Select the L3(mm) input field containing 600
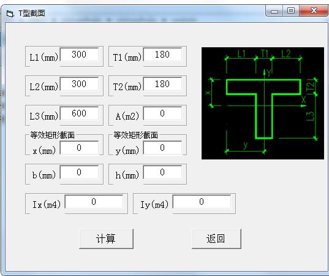Screen dimensions: 329x276 [x=79, y=113]
